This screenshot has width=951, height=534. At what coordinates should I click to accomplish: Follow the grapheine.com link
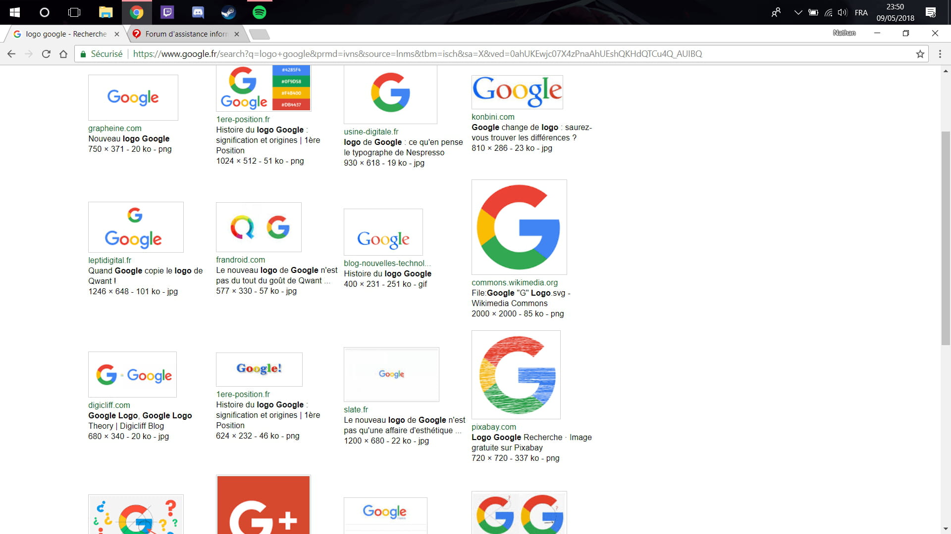coord(115,129)
